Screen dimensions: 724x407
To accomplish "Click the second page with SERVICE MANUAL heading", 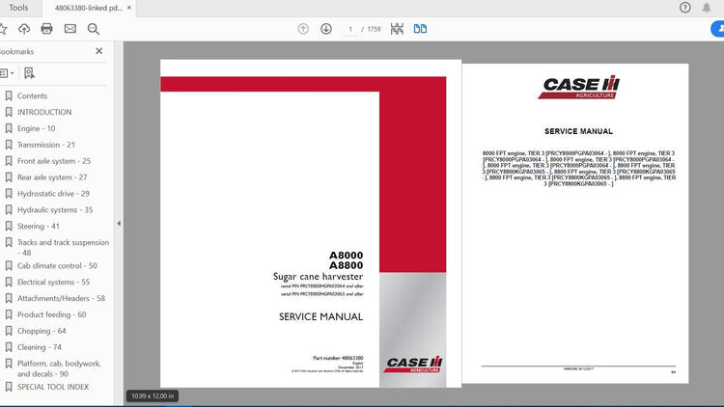I will pyautogui.click(x=575, y=224).
